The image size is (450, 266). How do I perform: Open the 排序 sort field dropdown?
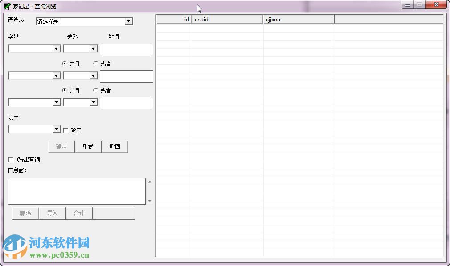pos(57,129)
